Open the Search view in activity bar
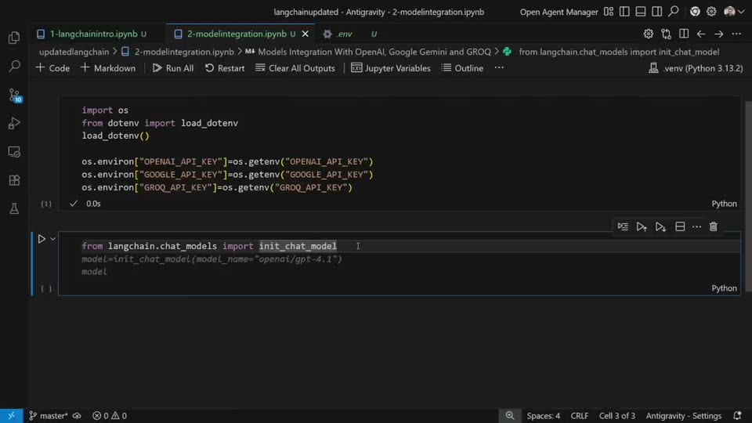This screenshot has height=423, width=752. pyautogui.click(x=14, y=66)
